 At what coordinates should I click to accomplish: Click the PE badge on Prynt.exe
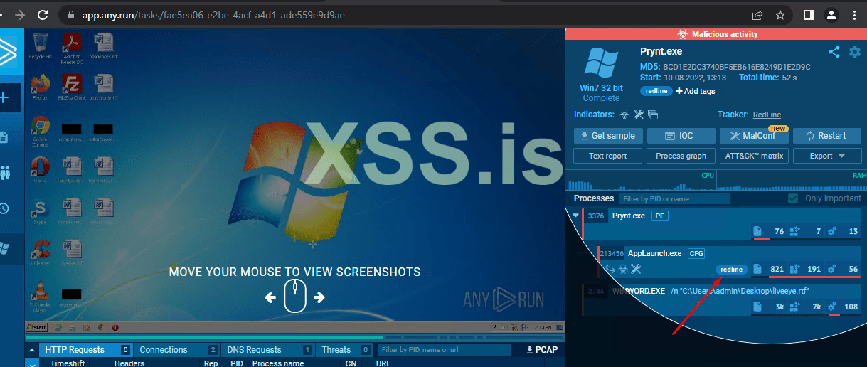coord(659,216)
